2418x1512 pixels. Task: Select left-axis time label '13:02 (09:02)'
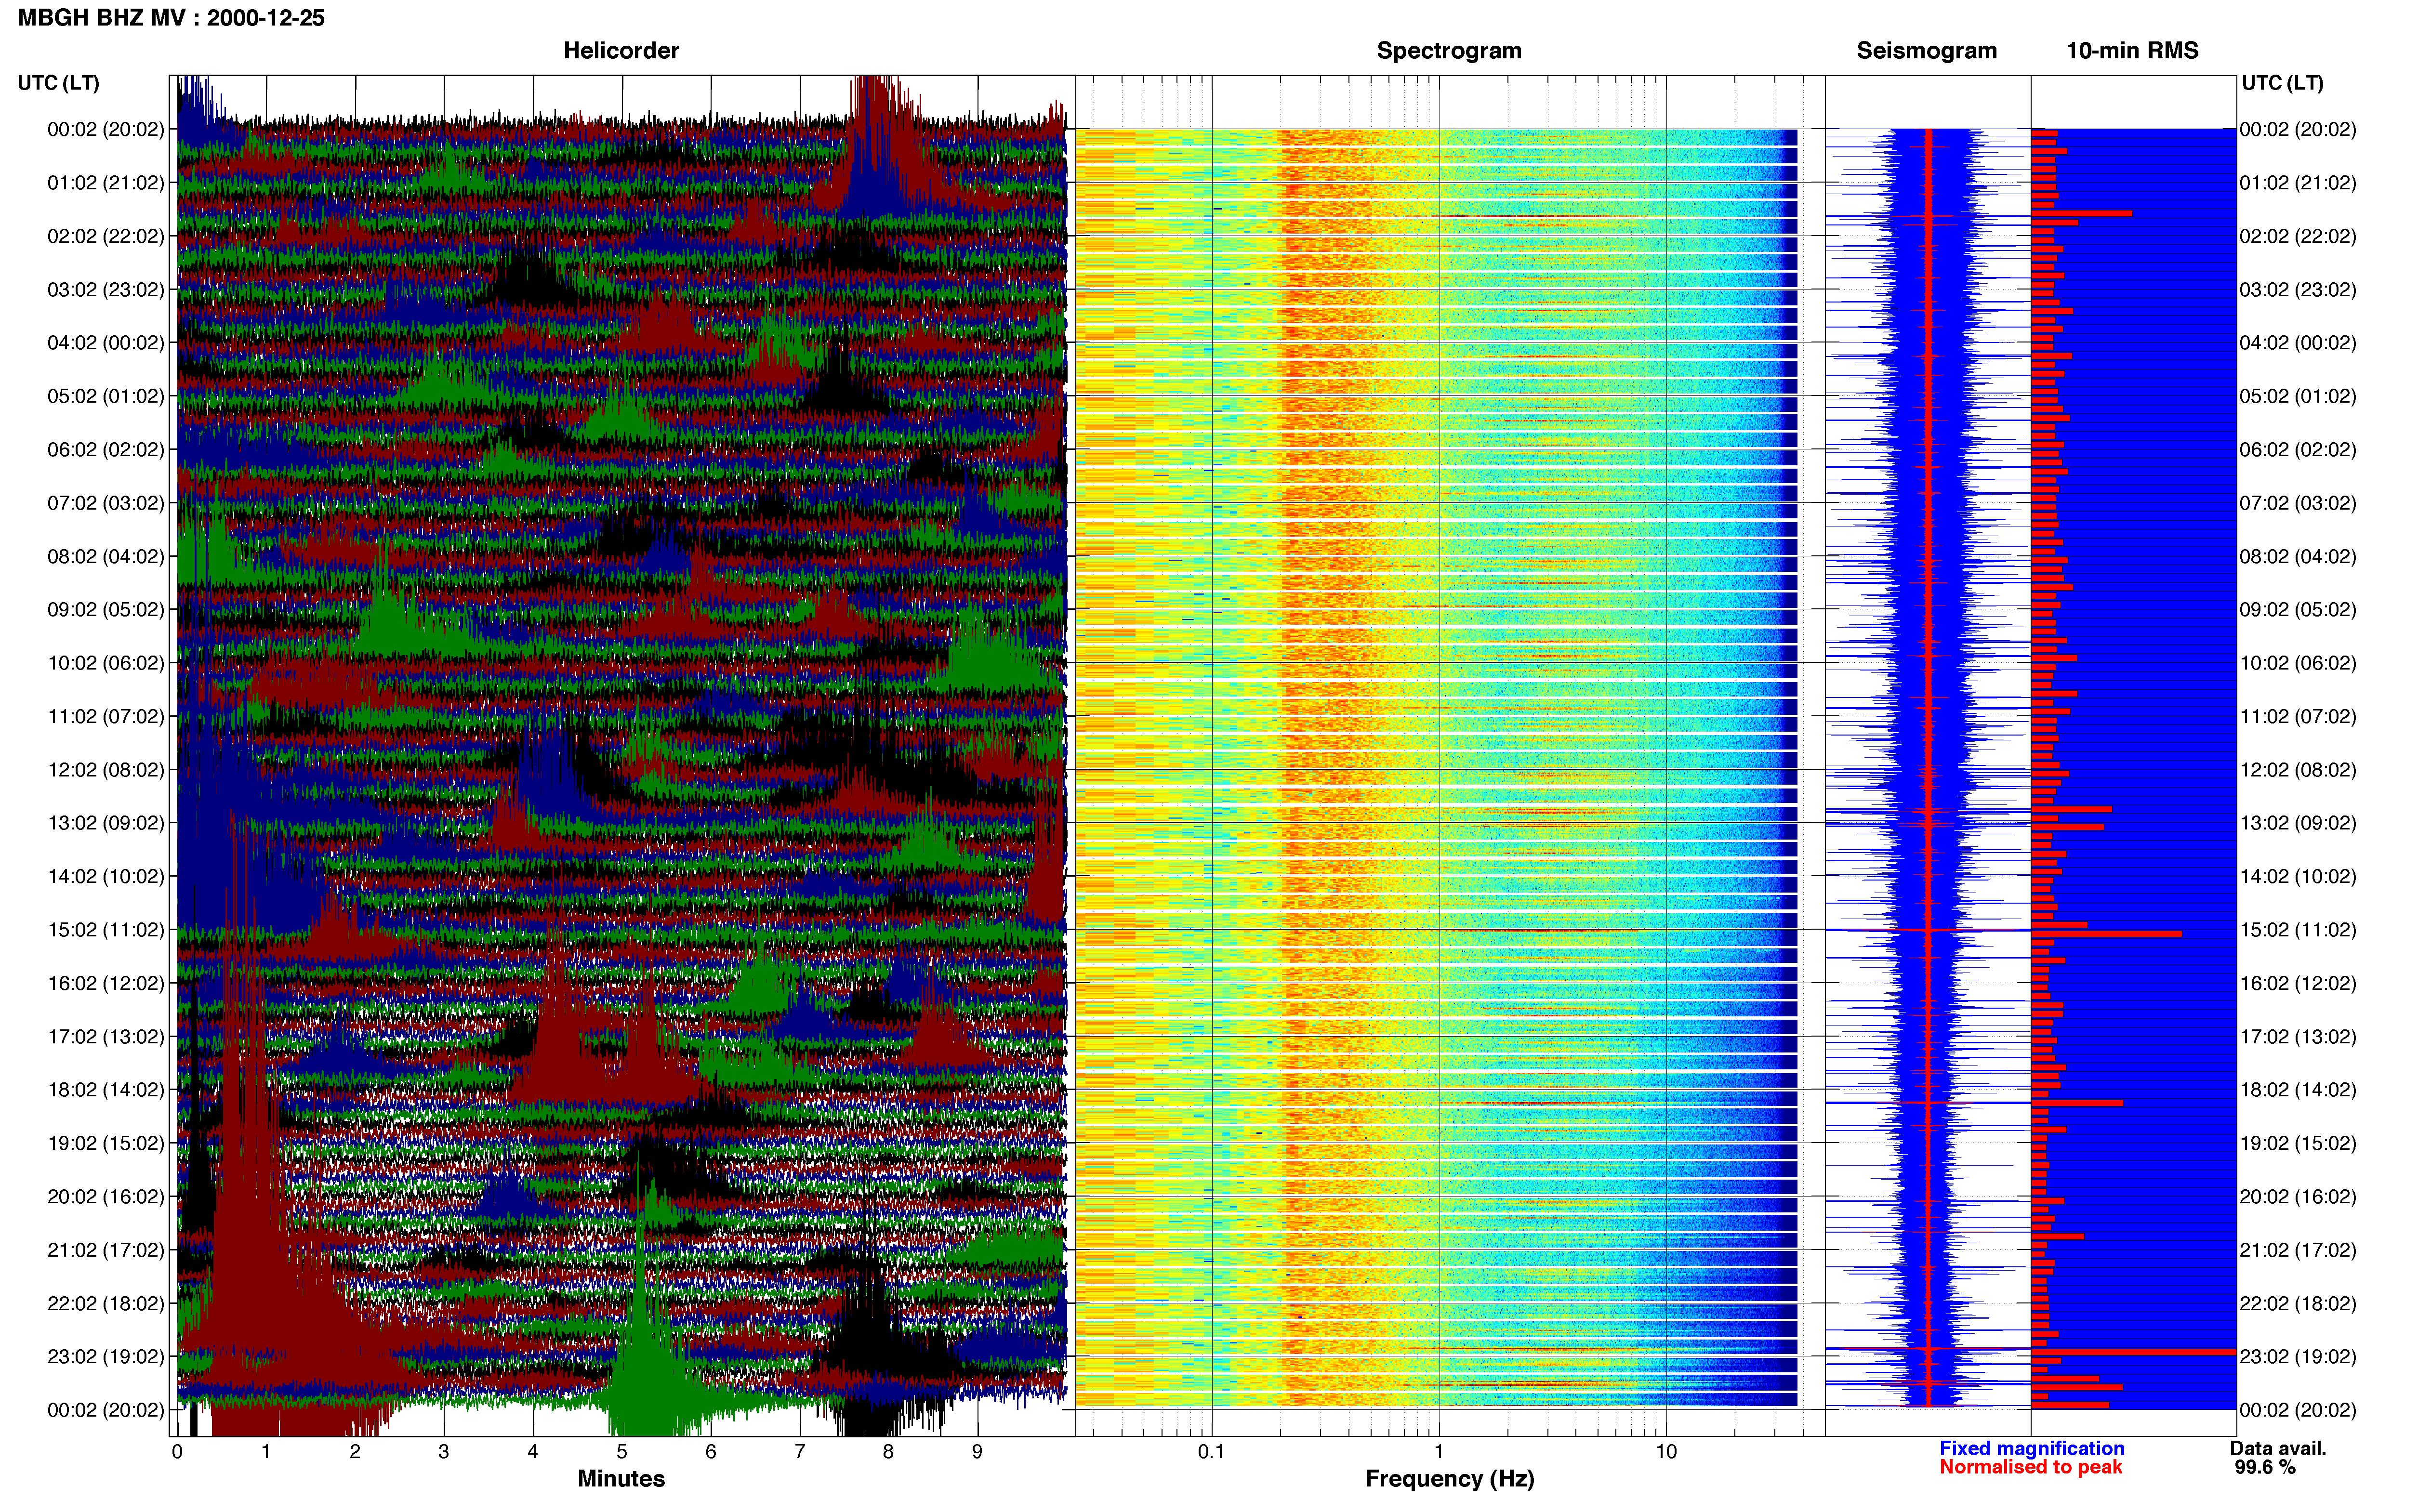pos(106,823)
